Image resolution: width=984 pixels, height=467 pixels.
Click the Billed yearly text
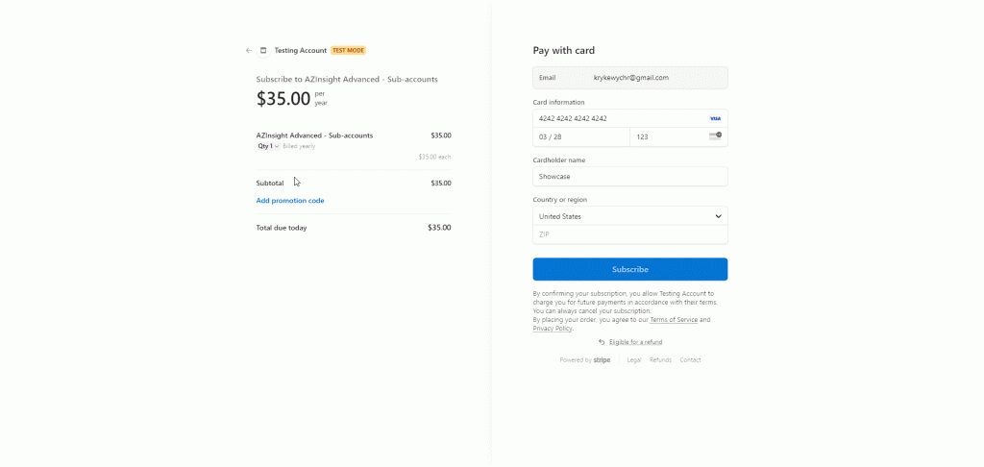pos(299,146)
